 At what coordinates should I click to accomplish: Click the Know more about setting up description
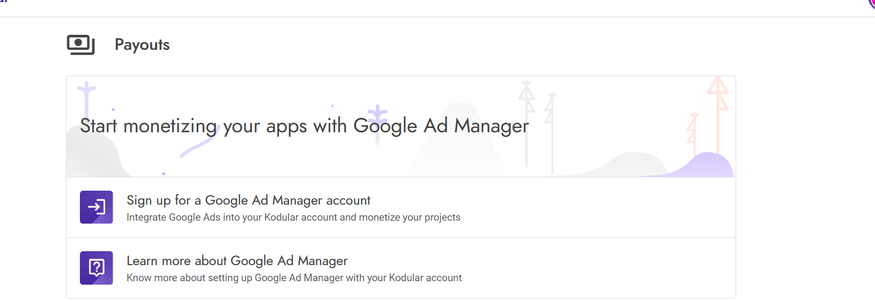click(x=294, y=278)
